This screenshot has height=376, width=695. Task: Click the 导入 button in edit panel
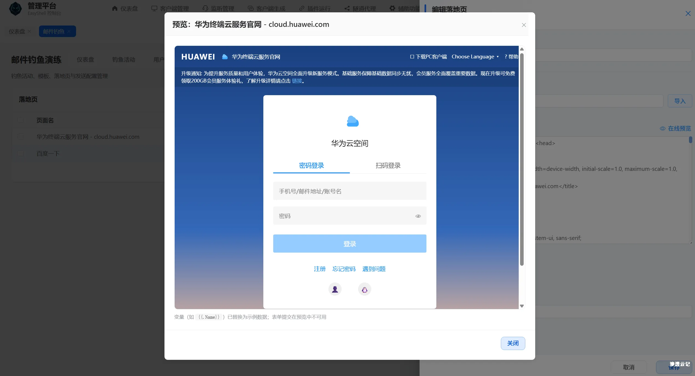point(680,101)
